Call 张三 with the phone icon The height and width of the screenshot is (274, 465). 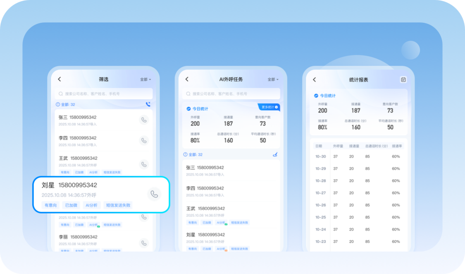tap(144, 120)
